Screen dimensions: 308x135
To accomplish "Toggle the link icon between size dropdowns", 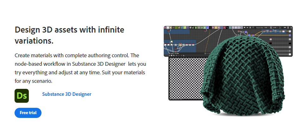I will (271, 28).
